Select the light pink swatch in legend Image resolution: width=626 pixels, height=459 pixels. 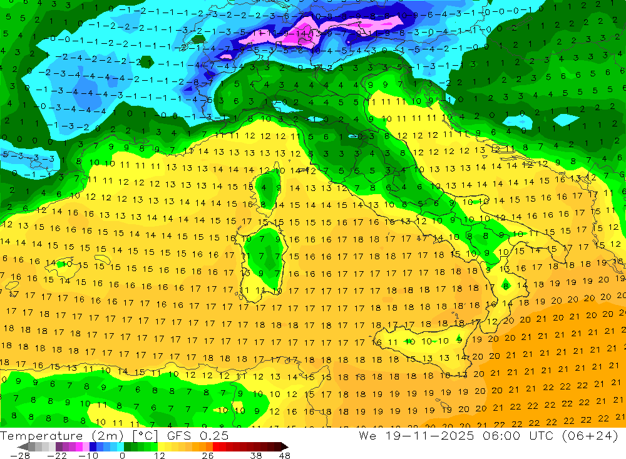coord(86,446)
